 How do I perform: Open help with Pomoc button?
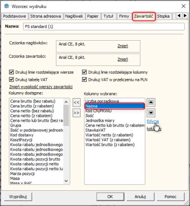pos(170,197)
